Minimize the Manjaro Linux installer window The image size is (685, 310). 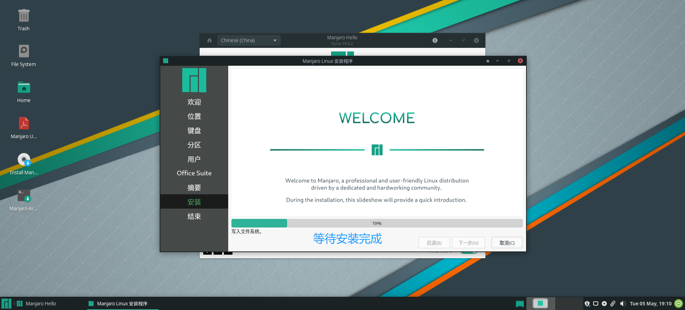[497, 61]
